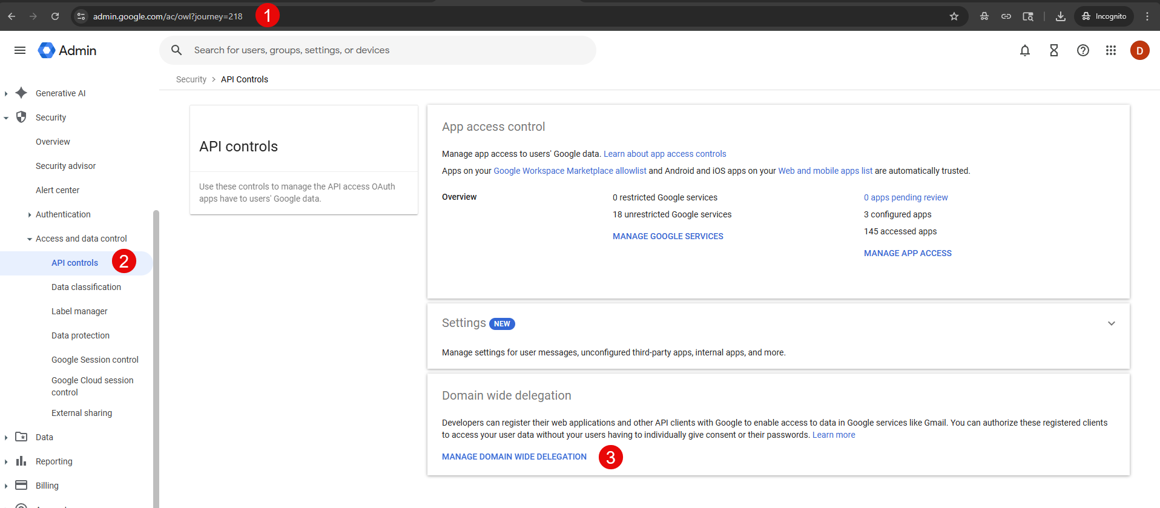Open Data classification in sidebar
The width and height of the screenshot is (1160, 508).
(x=86, y=287)
